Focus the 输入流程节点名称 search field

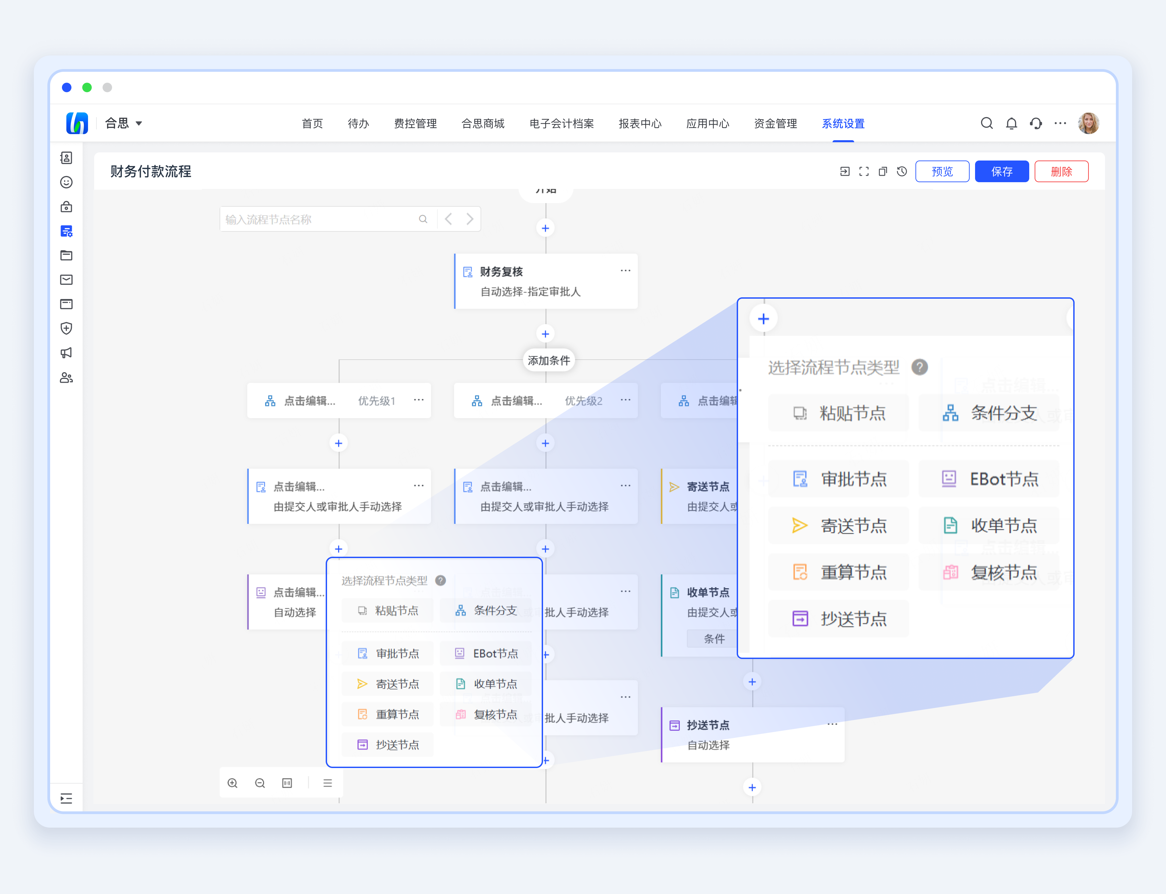coord(319,219)
